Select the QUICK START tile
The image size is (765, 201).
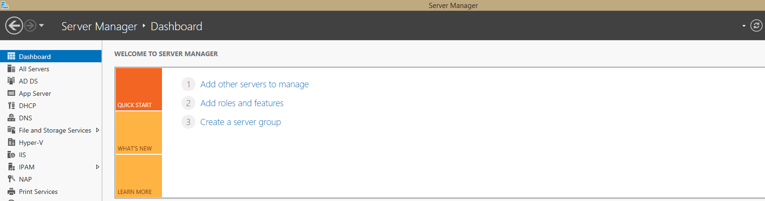tap(139, 89)
